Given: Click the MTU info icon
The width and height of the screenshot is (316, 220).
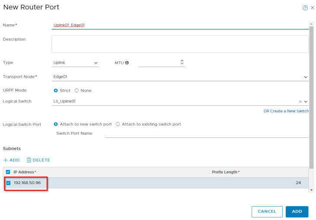Looking at the screenshot, I should [x=127, y=63].
